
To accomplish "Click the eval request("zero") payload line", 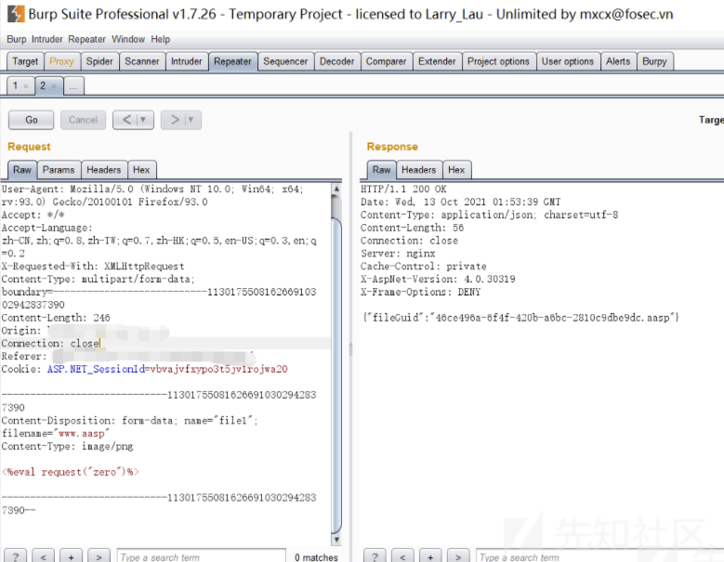I will (71, 472).
